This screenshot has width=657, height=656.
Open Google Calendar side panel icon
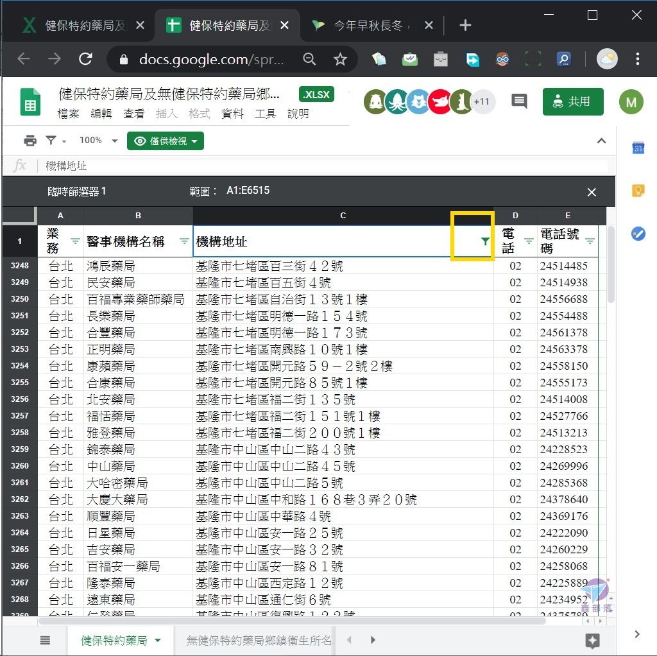(x=638, y=148)
